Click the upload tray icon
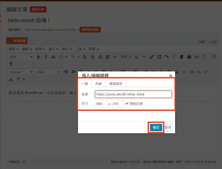The image size is (222, 169). 11,79
